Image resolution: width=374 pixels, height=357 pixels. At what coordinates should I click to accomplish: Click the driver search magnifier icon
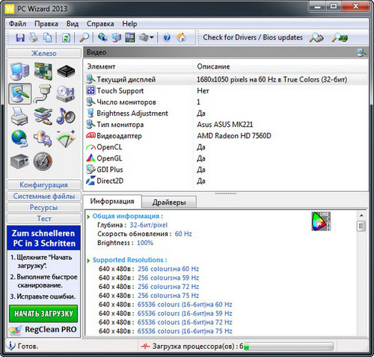point(316,38)
